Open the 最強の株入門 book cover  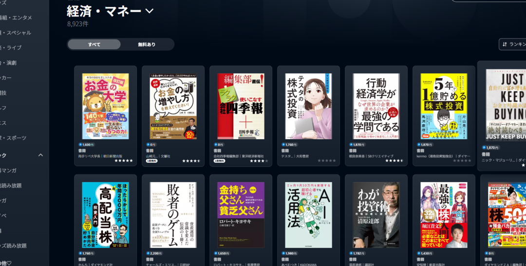pos(444,215)
